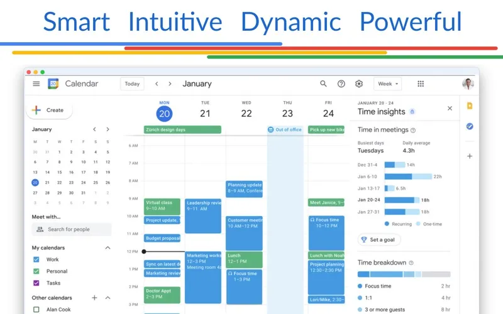
Task: Open the search magnifier
Action: [323, 84]
